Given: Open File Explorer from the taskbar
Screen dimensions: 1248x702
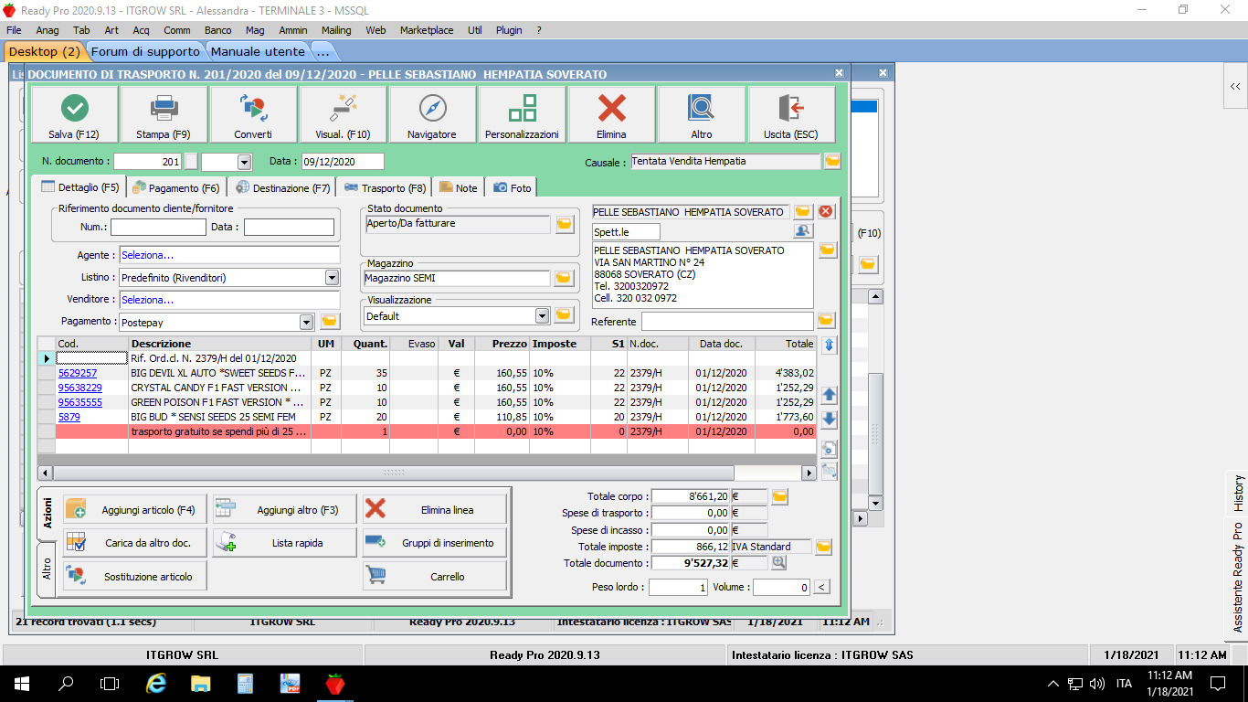Looking at the screenshot, I should pyautogui.click(x=200, y=683).
